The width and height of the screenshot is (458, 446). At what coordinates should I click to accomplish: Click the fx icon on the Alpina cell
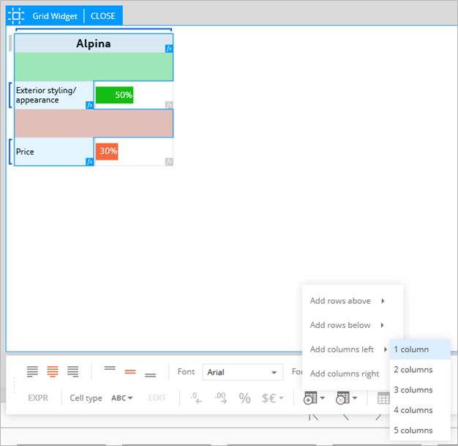tap(169, 48)
